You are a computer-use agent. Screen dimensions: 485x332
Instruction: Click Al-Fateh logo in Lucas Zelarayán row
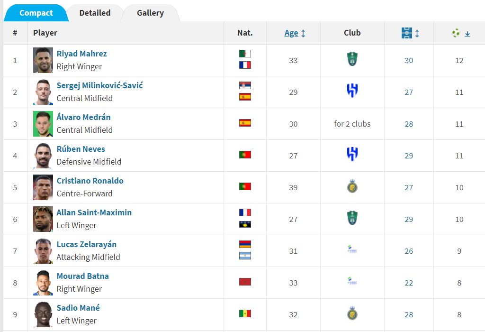352,249
